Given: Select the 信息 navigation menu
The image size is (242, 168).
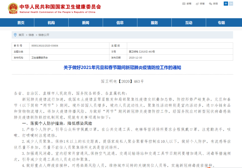Looking at the screenshot, I should [x=120, y=23].
